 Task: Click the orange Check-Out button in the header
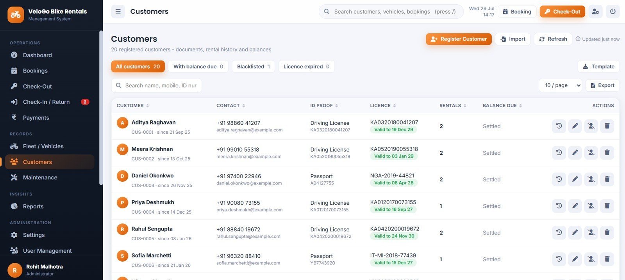[562, 12]
